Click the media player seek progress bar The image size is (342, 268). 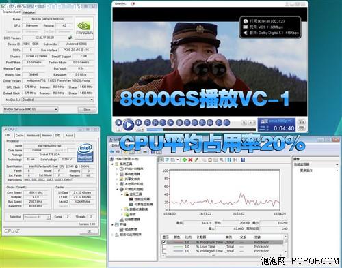(x=201, y=130)
